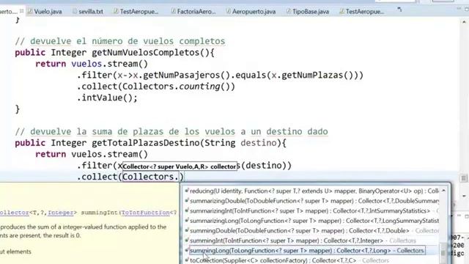
Task: Click the summingInt method icon
Action: (187, 240)
